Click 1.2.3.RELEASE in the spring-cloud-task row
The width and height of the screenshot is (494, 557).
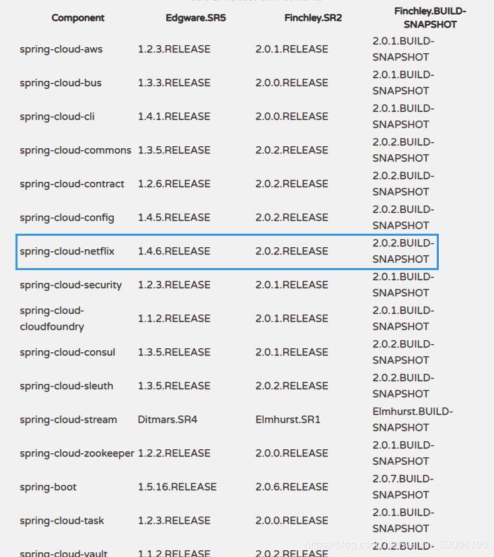(174, 521)
